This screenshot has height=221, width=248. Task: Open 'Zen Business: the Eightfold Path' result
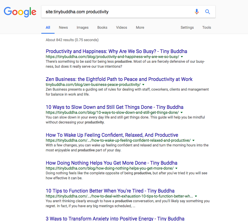[x=119, y=79]
